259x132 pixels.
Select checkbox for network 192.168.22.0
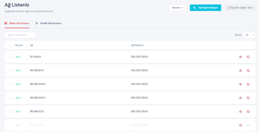tap(10, 111)
